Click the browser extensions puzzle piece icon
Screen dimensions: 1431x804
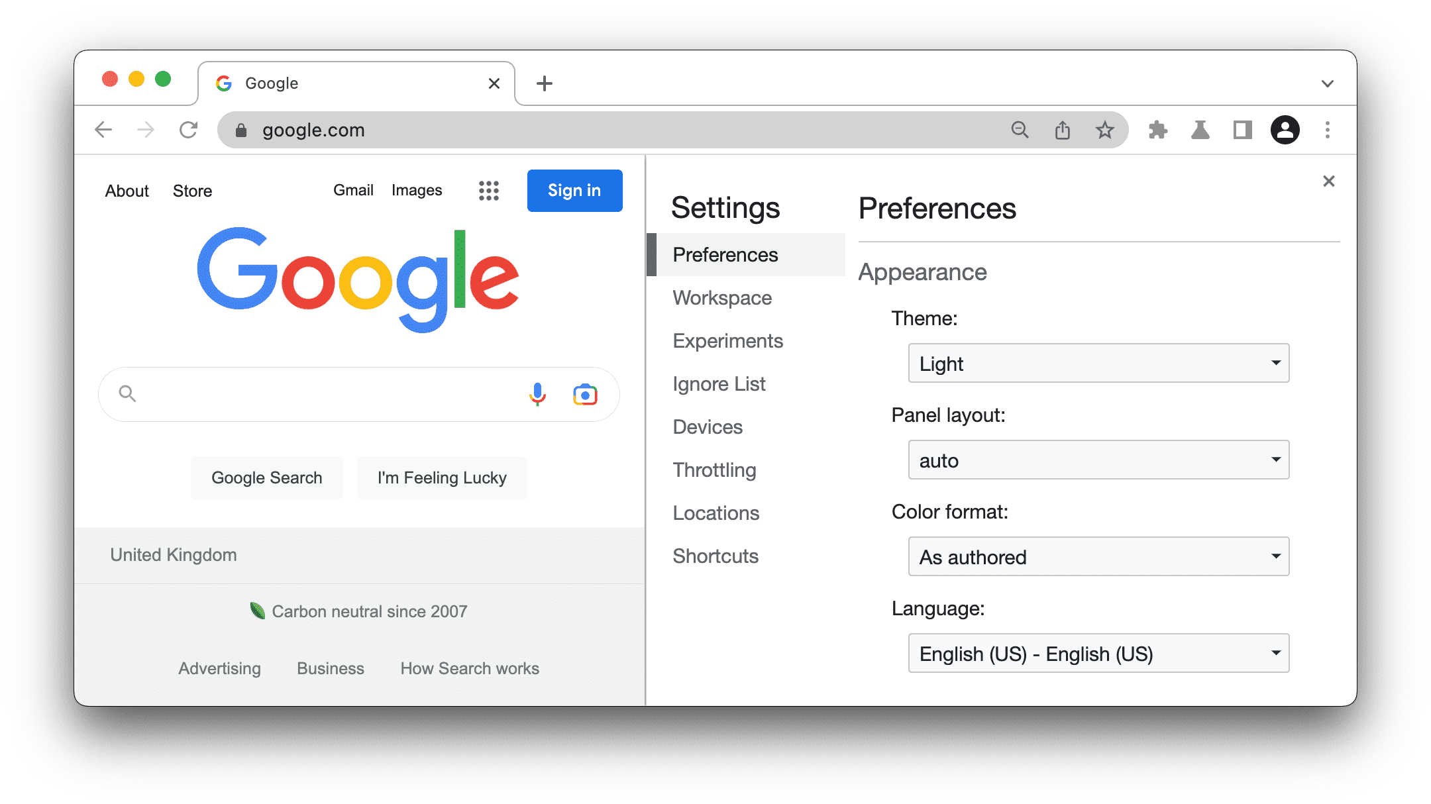tap(1158, 128)
